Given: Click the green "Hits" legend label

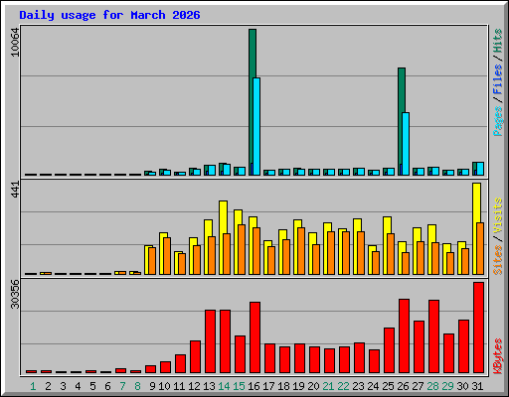Looking at the screenshot, I should point(498,41).
